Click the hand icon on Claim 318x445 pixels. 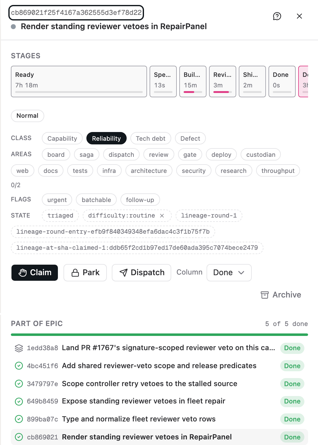click(23, 273)
